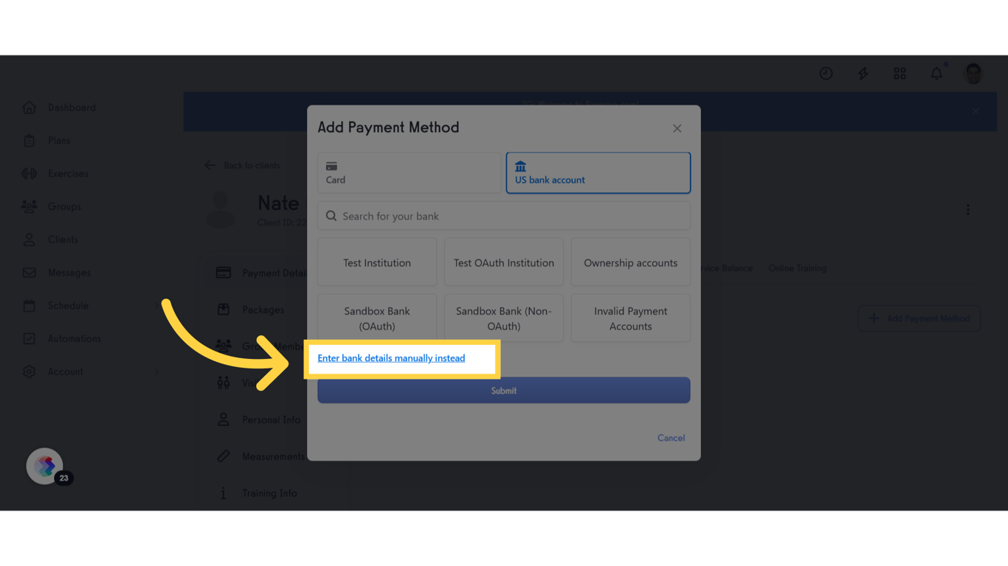Click Enter bank details manually instead

click(391, 358)
